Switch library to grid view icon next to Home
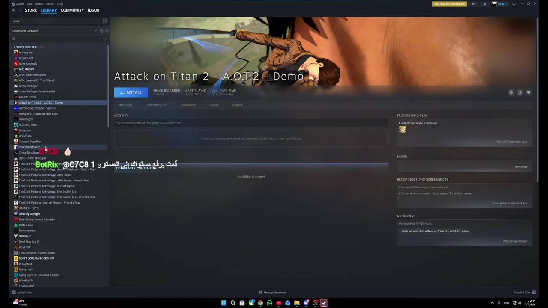Screen dimensions: 548x308 pyautogui.click(x=105, y=21)
